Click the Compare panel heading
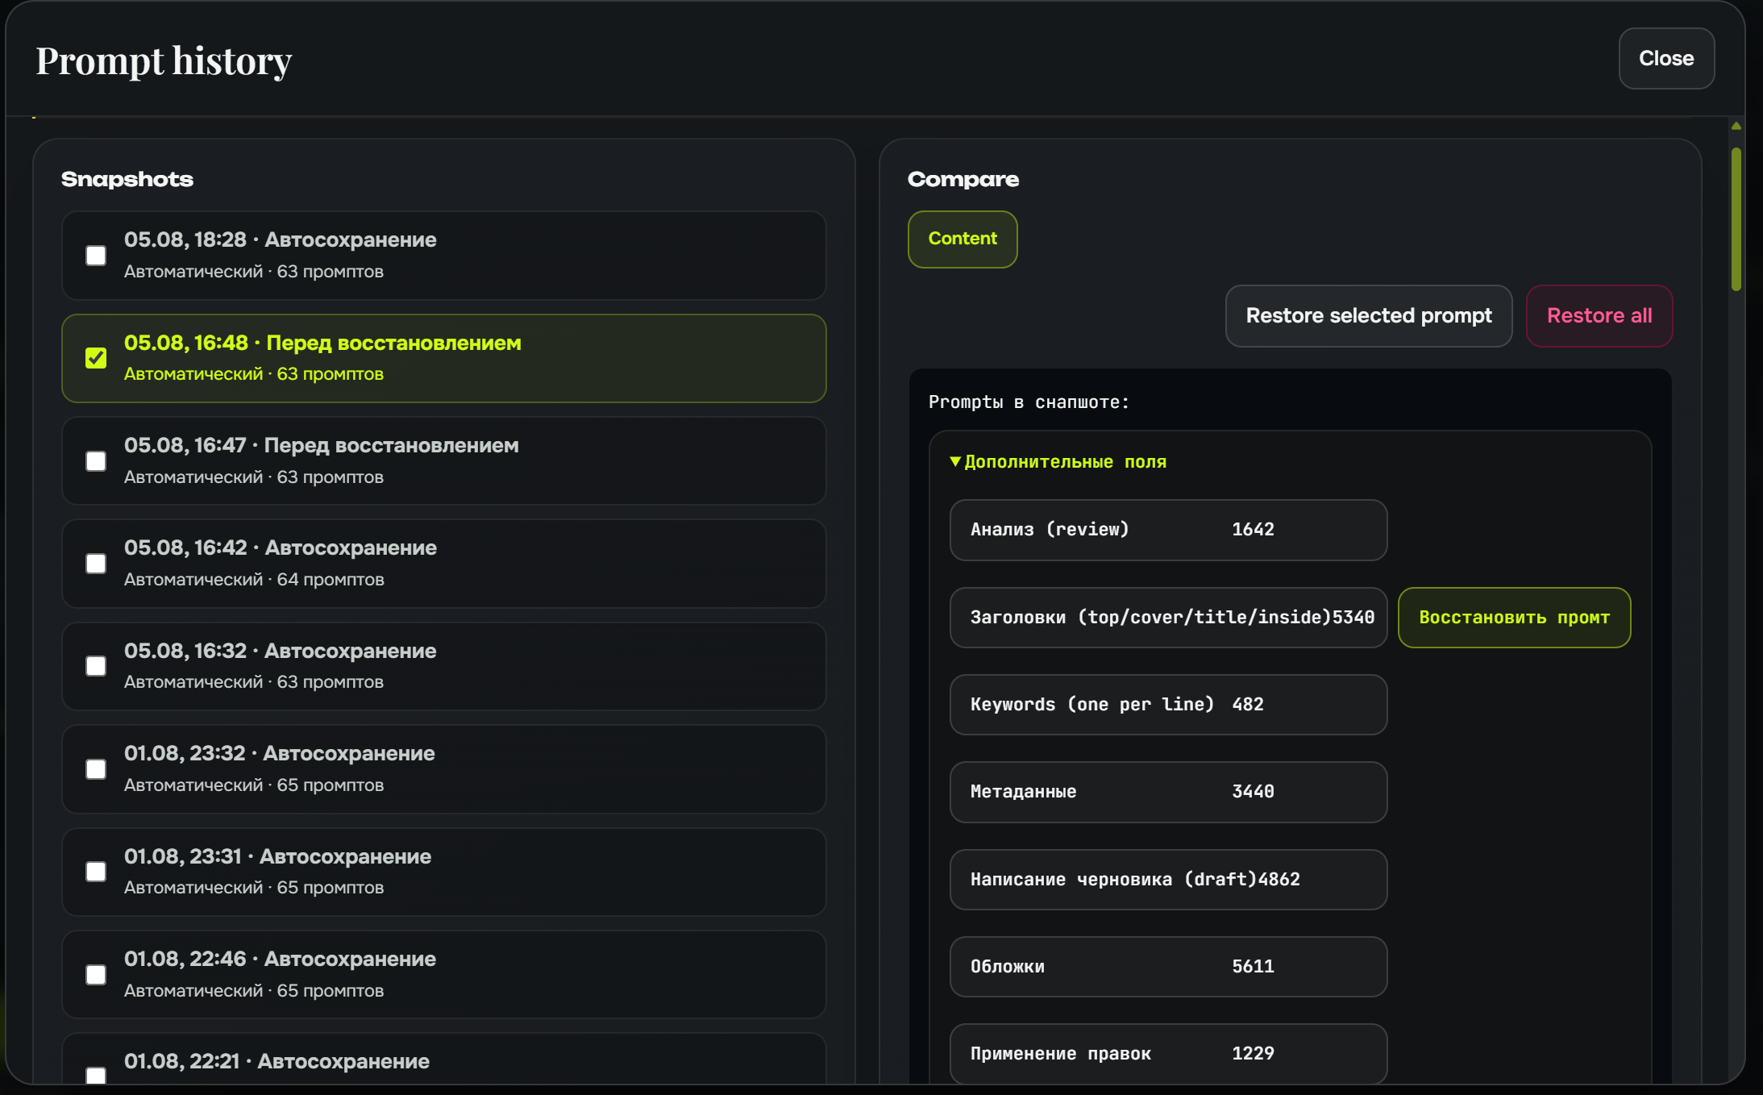Image resolution: width=1763 pixels, height=1095 pixels. tap(963, 180)
